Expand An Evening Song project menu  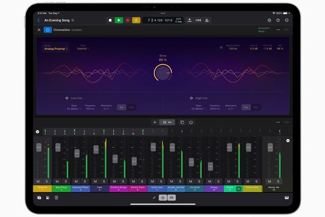(73, 20)
